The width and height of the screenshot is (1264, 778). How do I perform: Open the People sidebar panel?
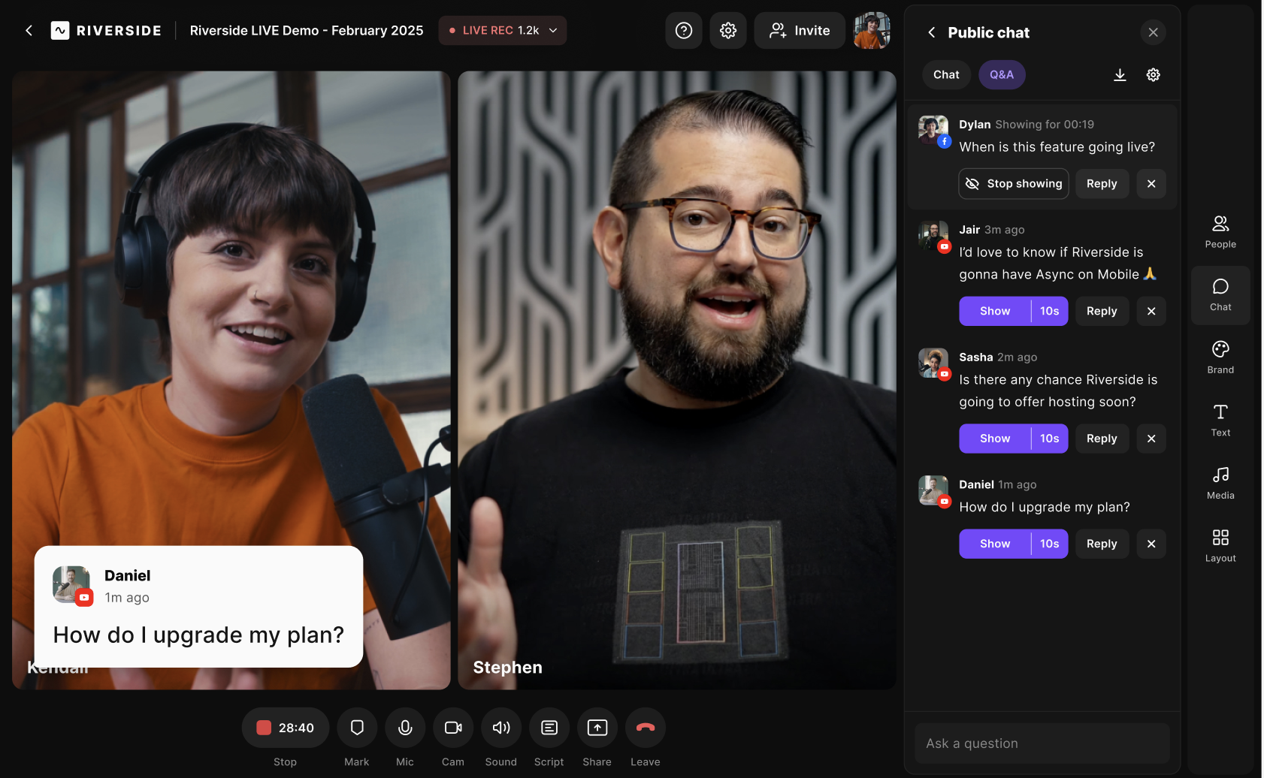[1220, 232]
